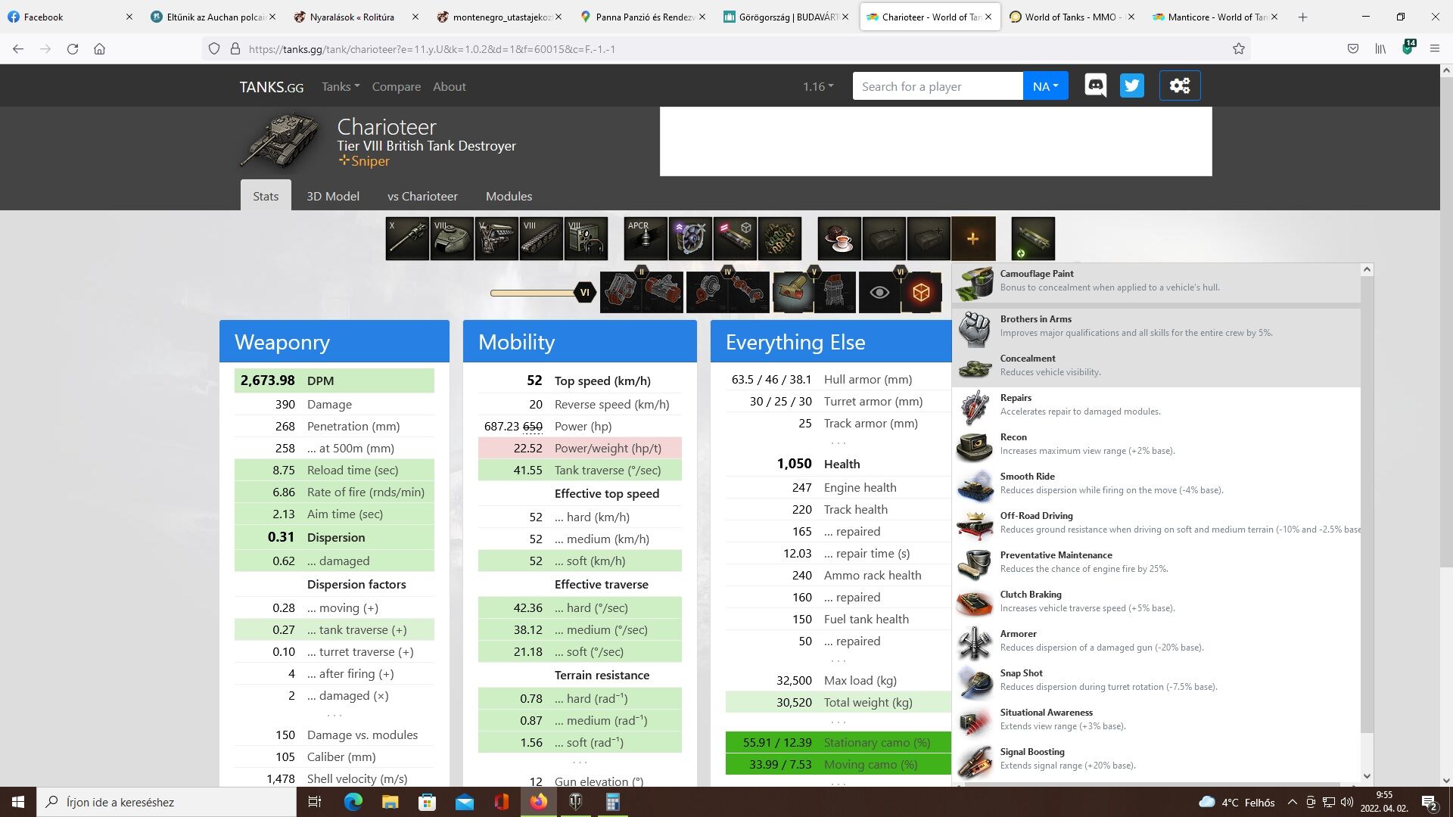Screen dimensions: 1453x817
Task: Switch to the 3D Model tab
Action: click(x=333, y=196)
